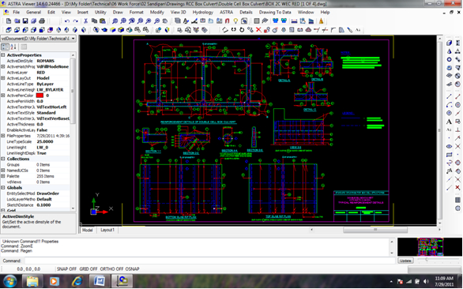The width and height of the screenshot is (463, 289).
Task: Click the Save floppy disk icon
Action: [25, 21]
